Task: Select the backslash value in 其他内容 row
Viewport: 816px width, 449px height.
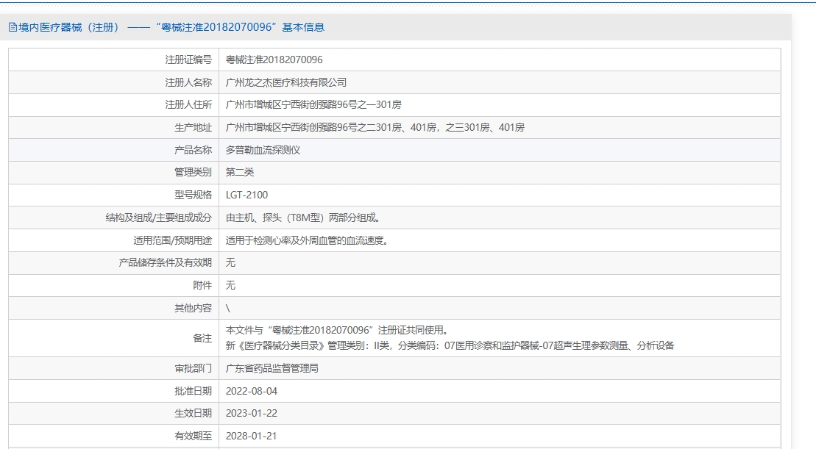Action: click(228, 309)
